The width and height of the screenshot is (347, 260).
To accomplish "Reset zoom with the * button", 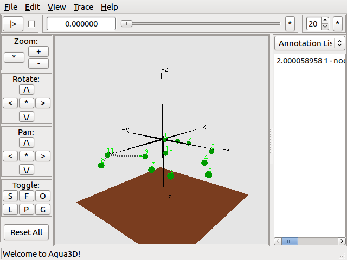I will click(14, 57).
